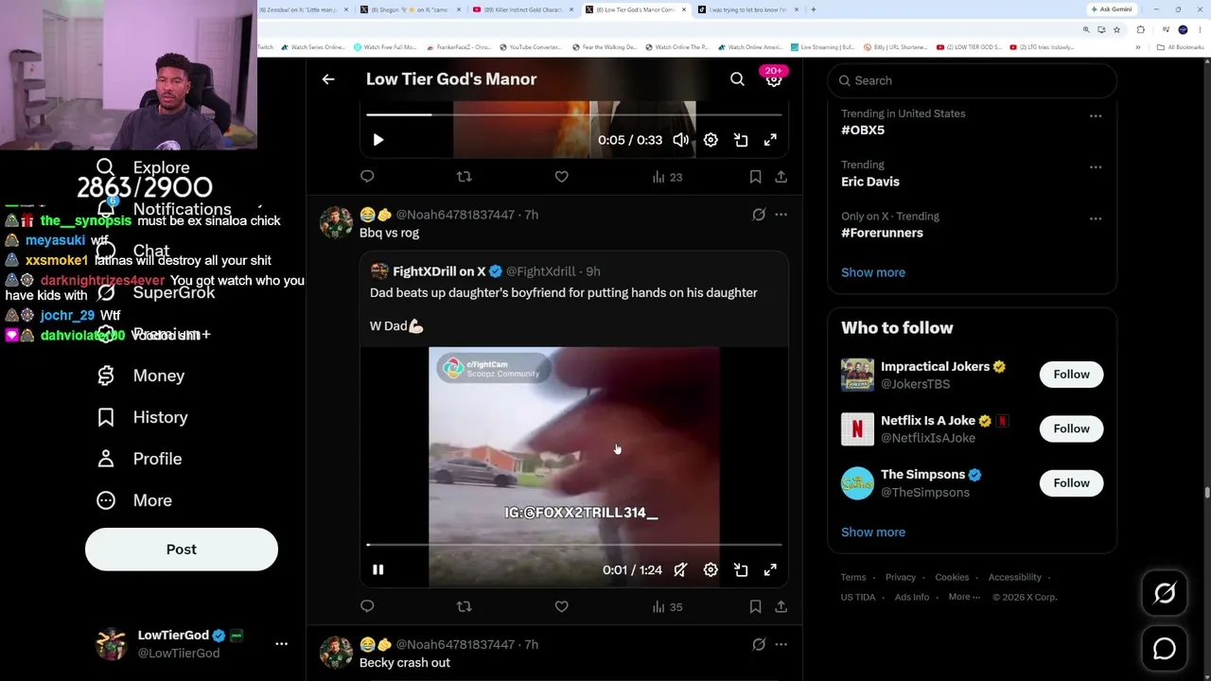This screenshot has width=1211, height=681.
Task: Open settings gear on the 1:24 video
Action: point(711,569)
